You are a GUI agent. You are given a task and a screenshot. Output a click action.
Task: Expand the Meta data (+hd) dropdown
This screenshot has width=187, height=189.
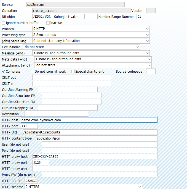[93, 59]
